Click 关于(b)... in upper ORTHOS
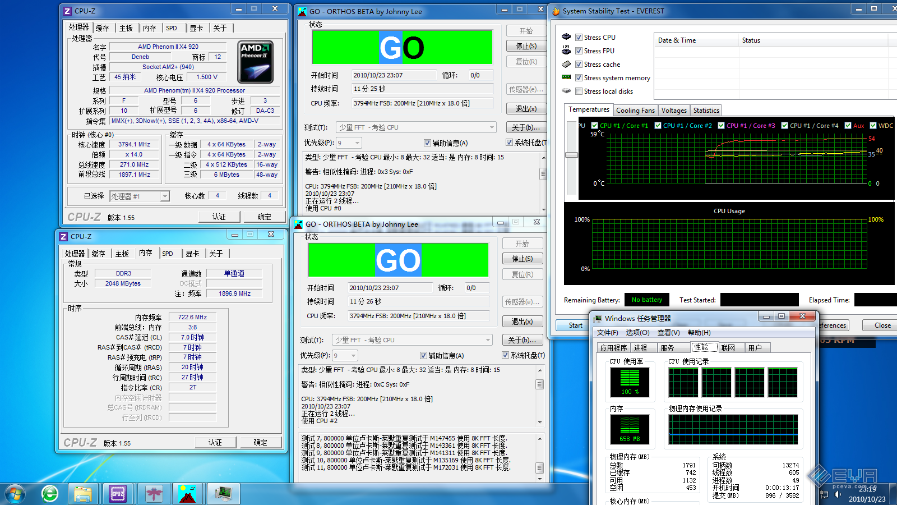 click(526, 127)
